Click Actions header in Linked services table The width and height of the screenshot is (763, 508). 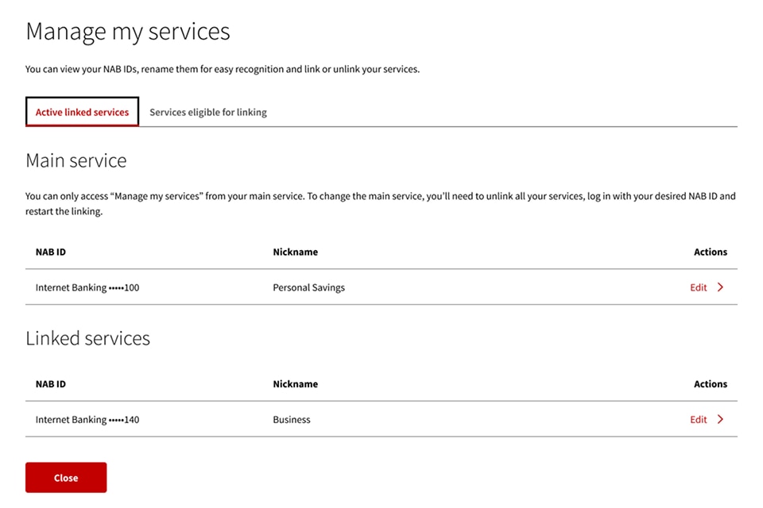710,383
